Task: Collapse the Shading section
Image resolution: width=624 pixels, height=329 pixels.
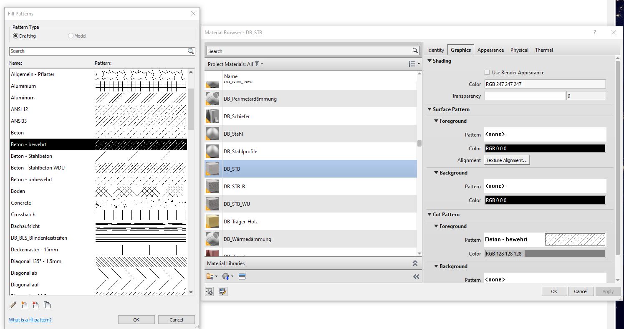Action: [x=430, y=61]
